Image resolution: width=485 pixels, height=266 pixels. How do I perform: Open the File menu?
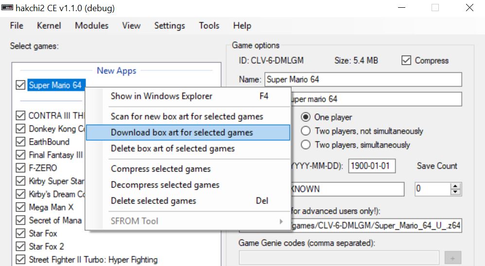(x=17, y=26)
